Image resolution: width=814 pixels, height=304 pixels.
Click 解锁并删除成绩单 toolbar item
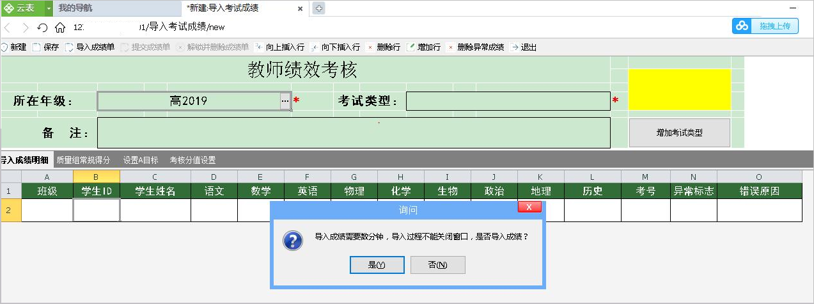click(x=213, y=47)
